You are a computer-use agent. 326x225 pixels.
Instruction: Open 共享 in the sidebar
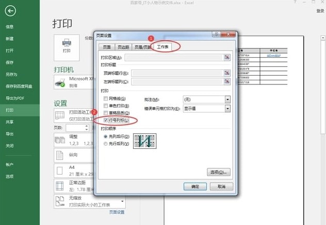point(10,122)
